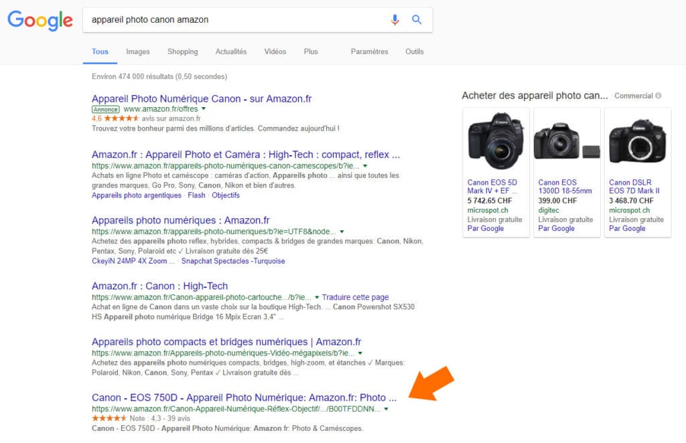Click the 399.00 CHF price
The image size is (686, 443).
point(557,201)
